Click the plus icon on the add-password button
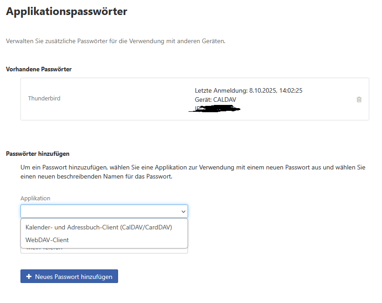382x303 pixels. [x=29, y=277]
